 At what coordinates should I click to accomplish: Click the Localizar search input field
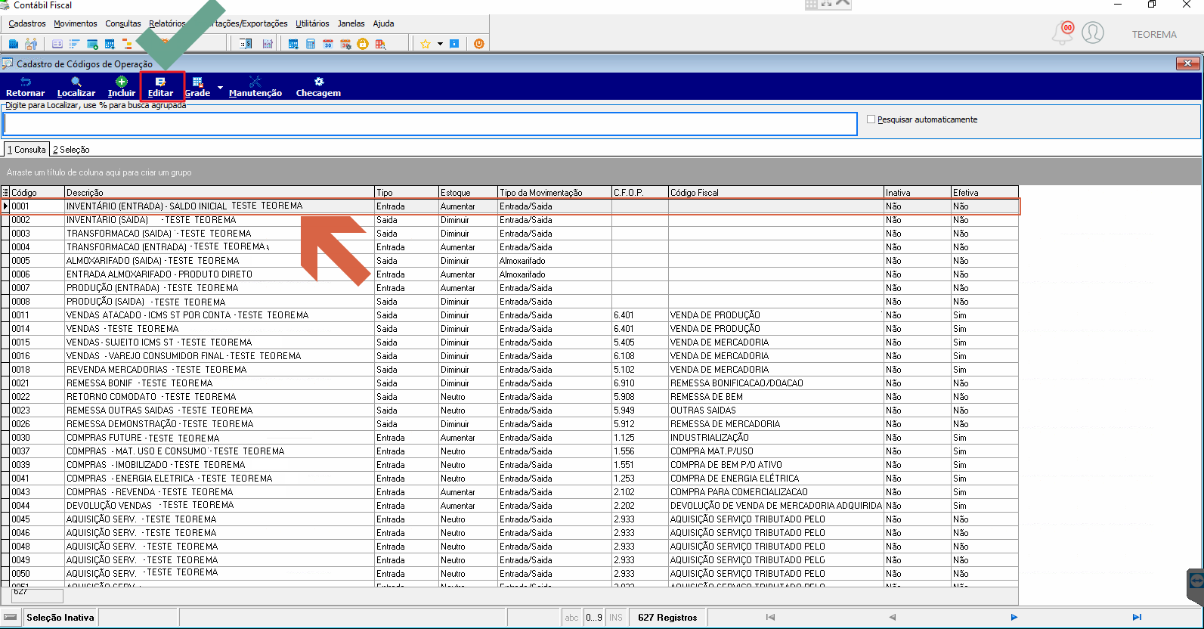click(x=430, y=124)
